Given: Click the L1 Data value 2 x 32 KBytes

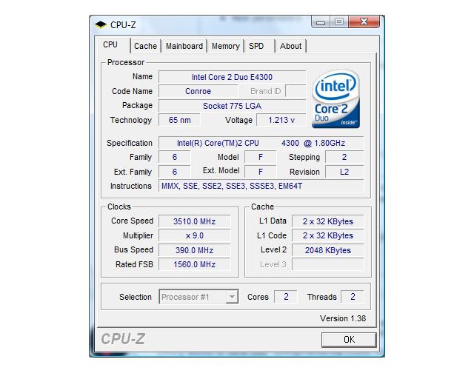Looking at the screenshot, I should pos(327,221).
